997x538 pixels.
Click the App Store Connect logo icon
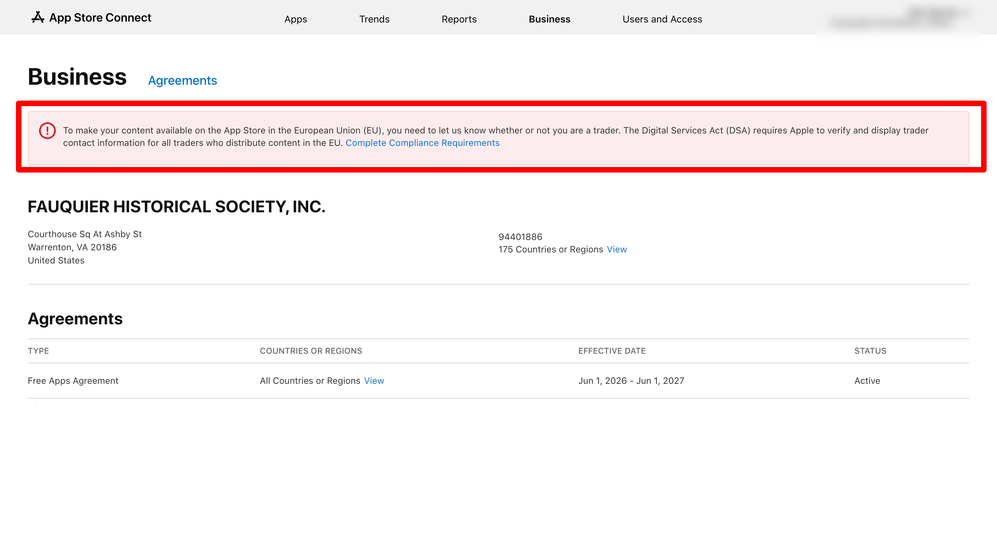pos(37,17)
